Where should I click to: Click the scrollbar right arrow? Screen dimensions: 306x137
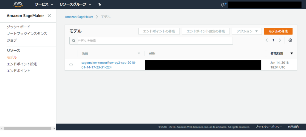(54, 128)
